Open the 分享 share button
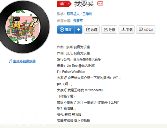 (109, 29)
